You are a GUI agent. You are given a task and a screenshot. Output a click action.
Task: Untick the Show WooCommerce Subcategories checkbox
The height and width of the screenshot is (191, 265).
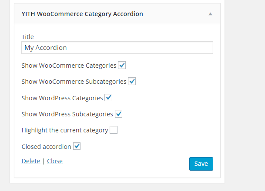click(x=132, y=82)
